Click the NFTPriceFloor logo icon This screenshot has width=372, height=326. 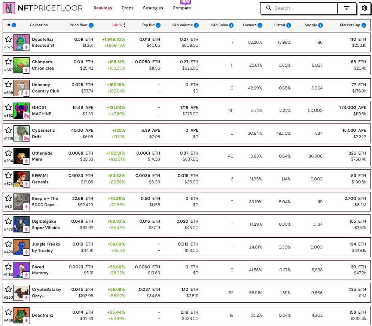click(x=9, y=8)
